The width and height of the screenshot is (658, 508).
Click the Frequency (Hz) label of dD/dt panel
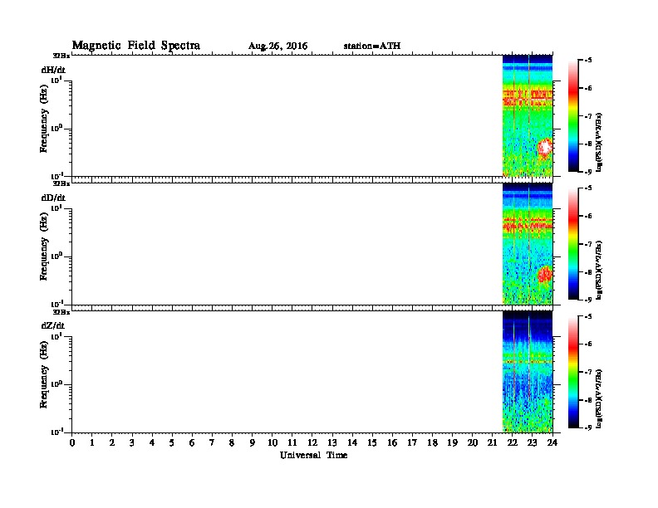pos(44,247)
